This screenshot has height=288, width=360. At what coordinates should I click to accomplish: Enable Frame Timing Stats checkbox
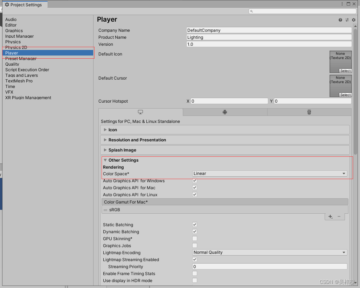[195, 273]
